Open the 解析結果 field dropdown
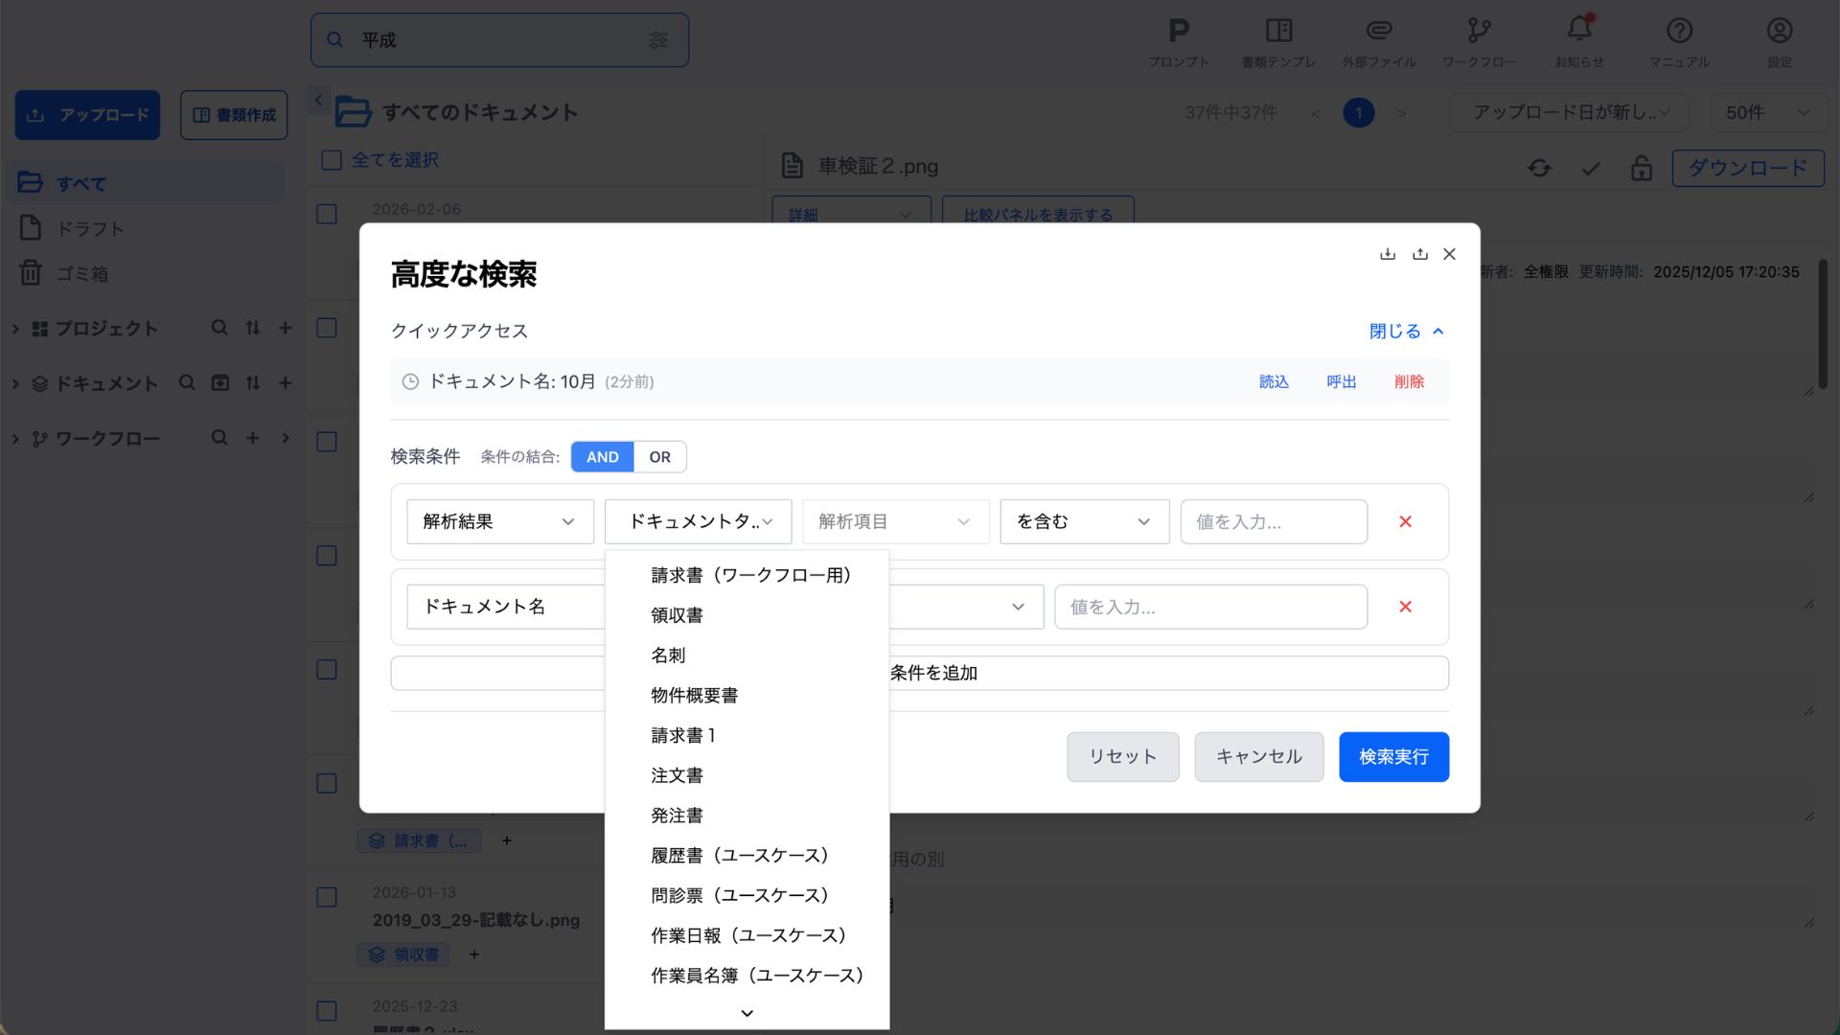Screen dimensions: 1840x1035 click(499, 521)
